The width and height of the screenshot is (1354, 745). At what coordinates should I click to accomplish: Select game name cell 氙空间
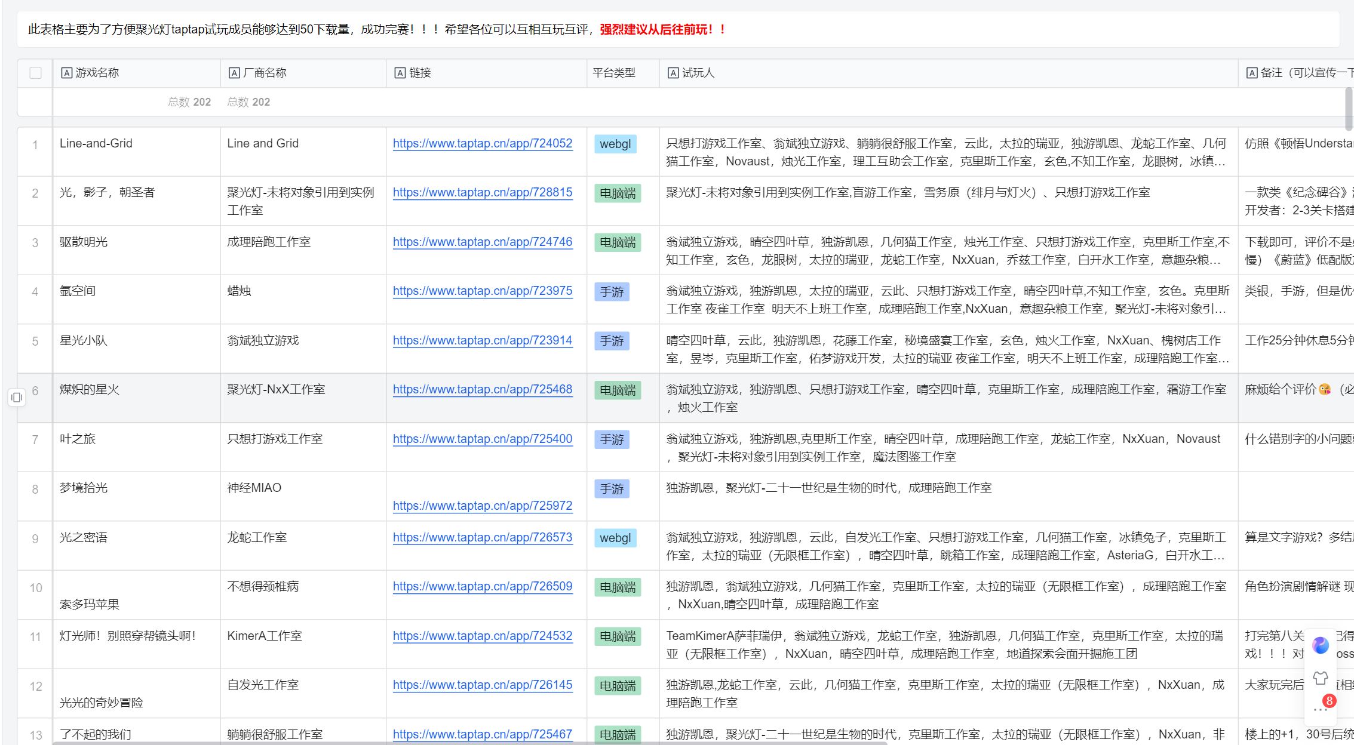click(137, 299)
